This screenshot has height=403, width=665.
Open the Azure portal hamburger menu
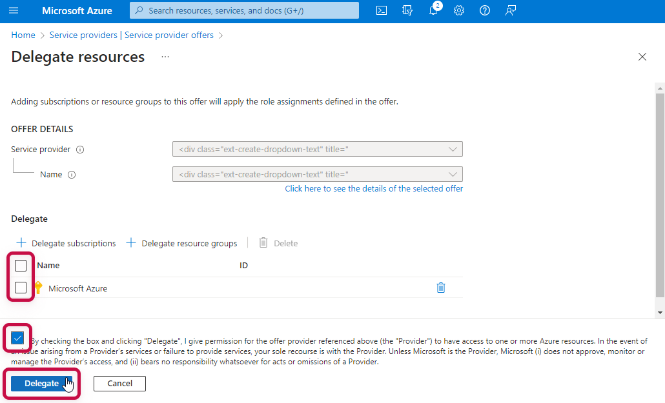(x=14, y=10)
